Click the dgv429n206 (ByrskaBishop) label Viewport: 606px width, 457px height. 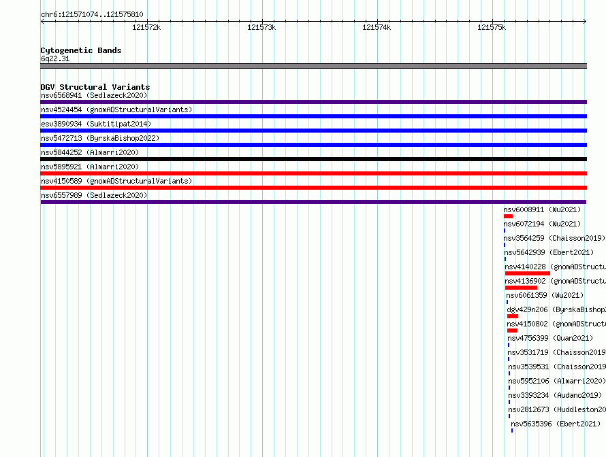(556, 309)
